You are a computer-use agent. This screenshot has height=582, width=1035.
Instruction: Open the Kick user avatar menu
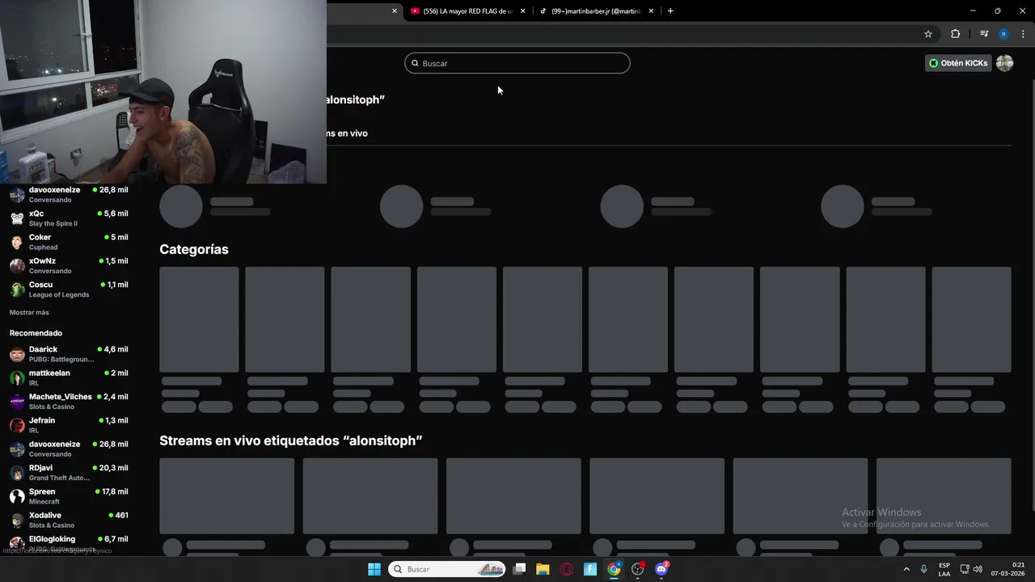pos(1004,63)
